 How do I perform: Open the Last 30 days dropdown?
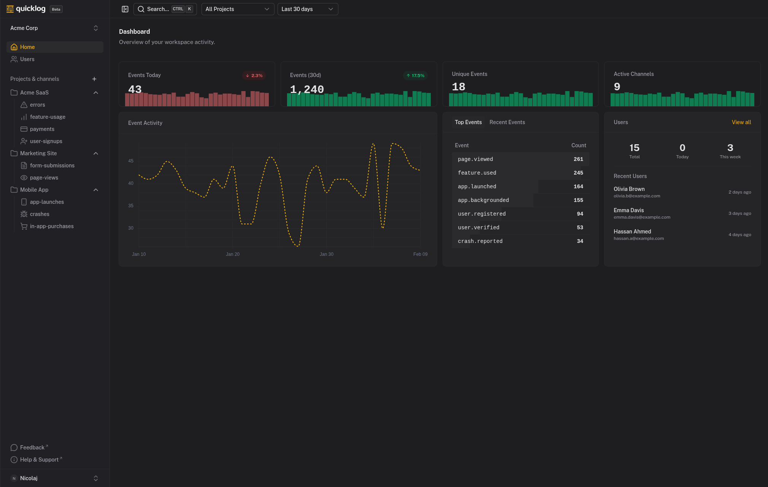(x=308, y=9)
